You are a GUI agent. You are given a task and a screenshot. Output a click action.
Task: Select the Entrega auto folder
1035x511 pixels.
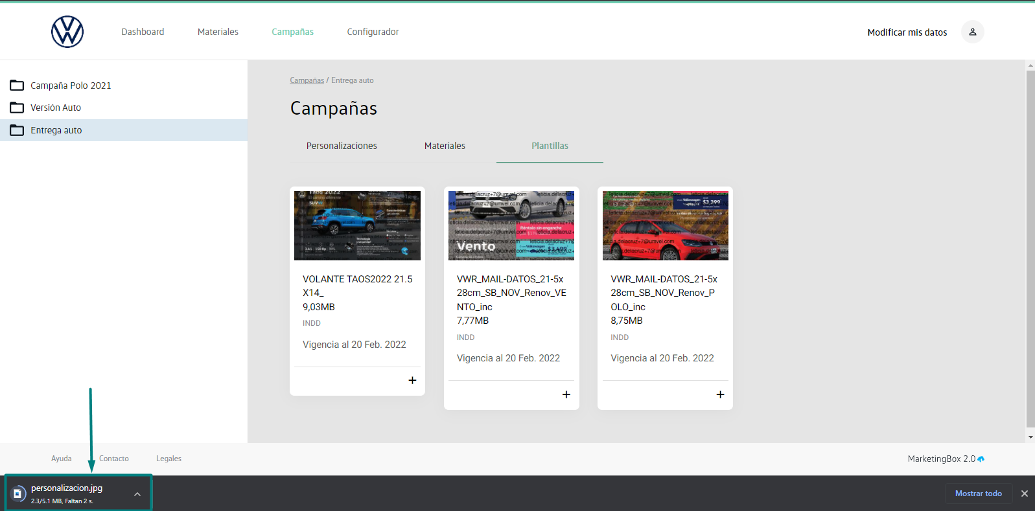coord(124,130)
